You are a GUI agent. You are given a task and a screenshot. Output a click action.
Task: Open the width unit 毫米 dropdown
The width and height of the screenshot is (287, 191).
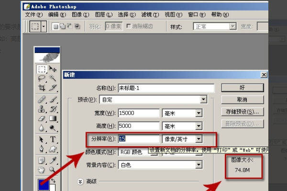199,113
